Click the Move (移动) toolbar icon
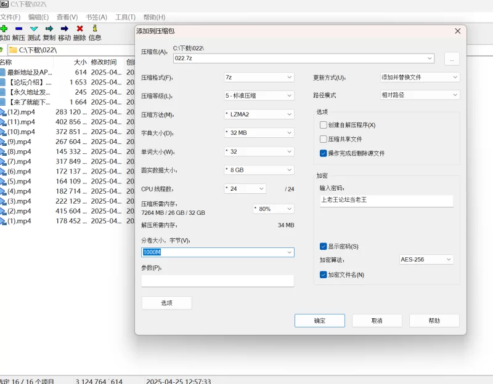 65,28
